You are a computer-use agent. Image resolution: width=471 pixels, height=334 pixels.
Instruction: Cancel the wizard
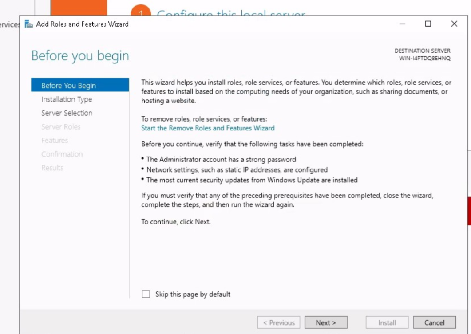click(x=434, y=322)
